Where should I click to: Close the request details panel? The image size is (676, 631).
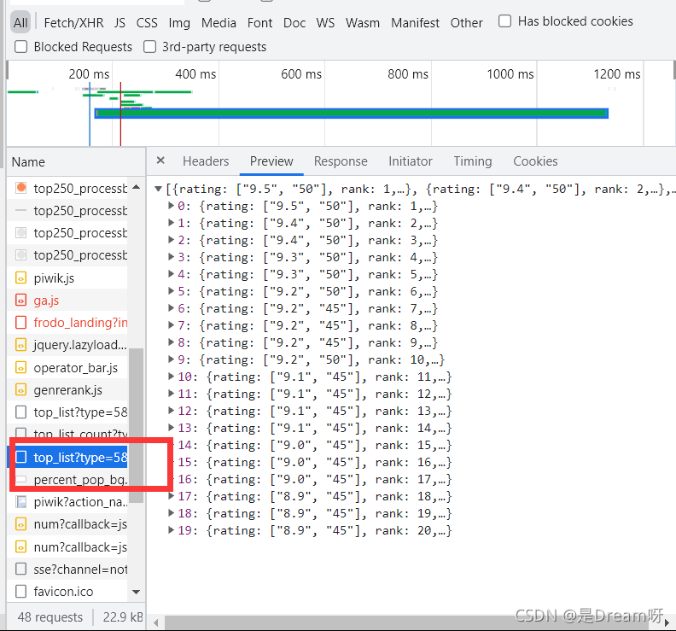click(x=160, y=161)
